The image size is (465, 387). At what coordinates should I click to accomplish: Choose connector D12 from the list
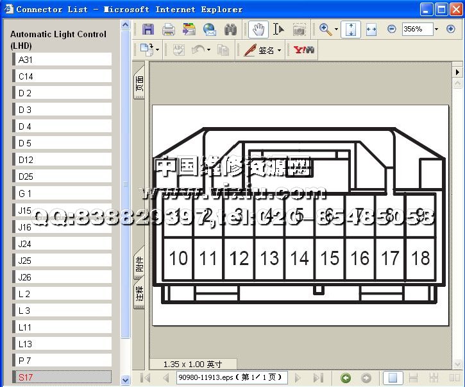pyautogui.click(x=62, y=159)
